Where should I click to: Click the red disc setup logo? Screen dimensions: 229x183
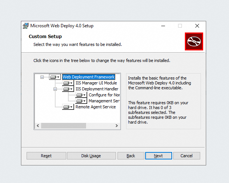tap(194, 41)
